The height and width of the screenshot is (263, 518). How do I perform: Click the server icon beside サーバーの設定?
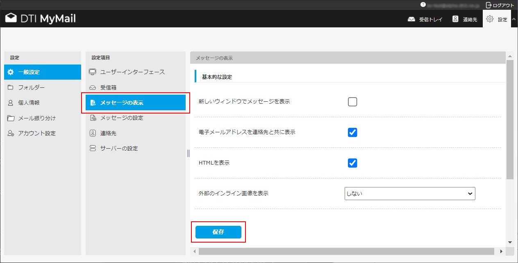point(93,148)
